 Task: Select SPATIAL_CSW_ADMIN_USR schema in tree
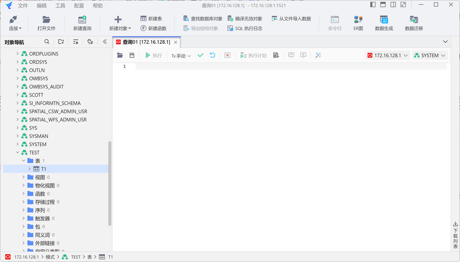tap(58, 111)
